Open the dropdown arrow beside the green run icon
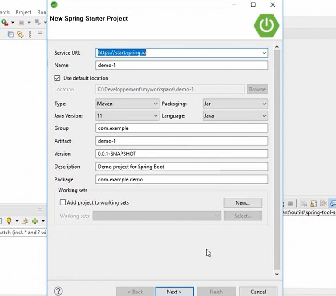 click(13, 23)
